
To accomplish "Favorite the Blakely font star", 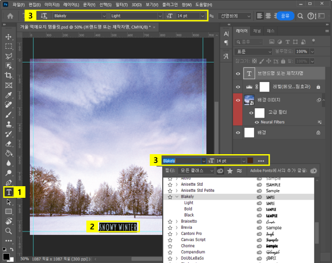I will (170, 197).
